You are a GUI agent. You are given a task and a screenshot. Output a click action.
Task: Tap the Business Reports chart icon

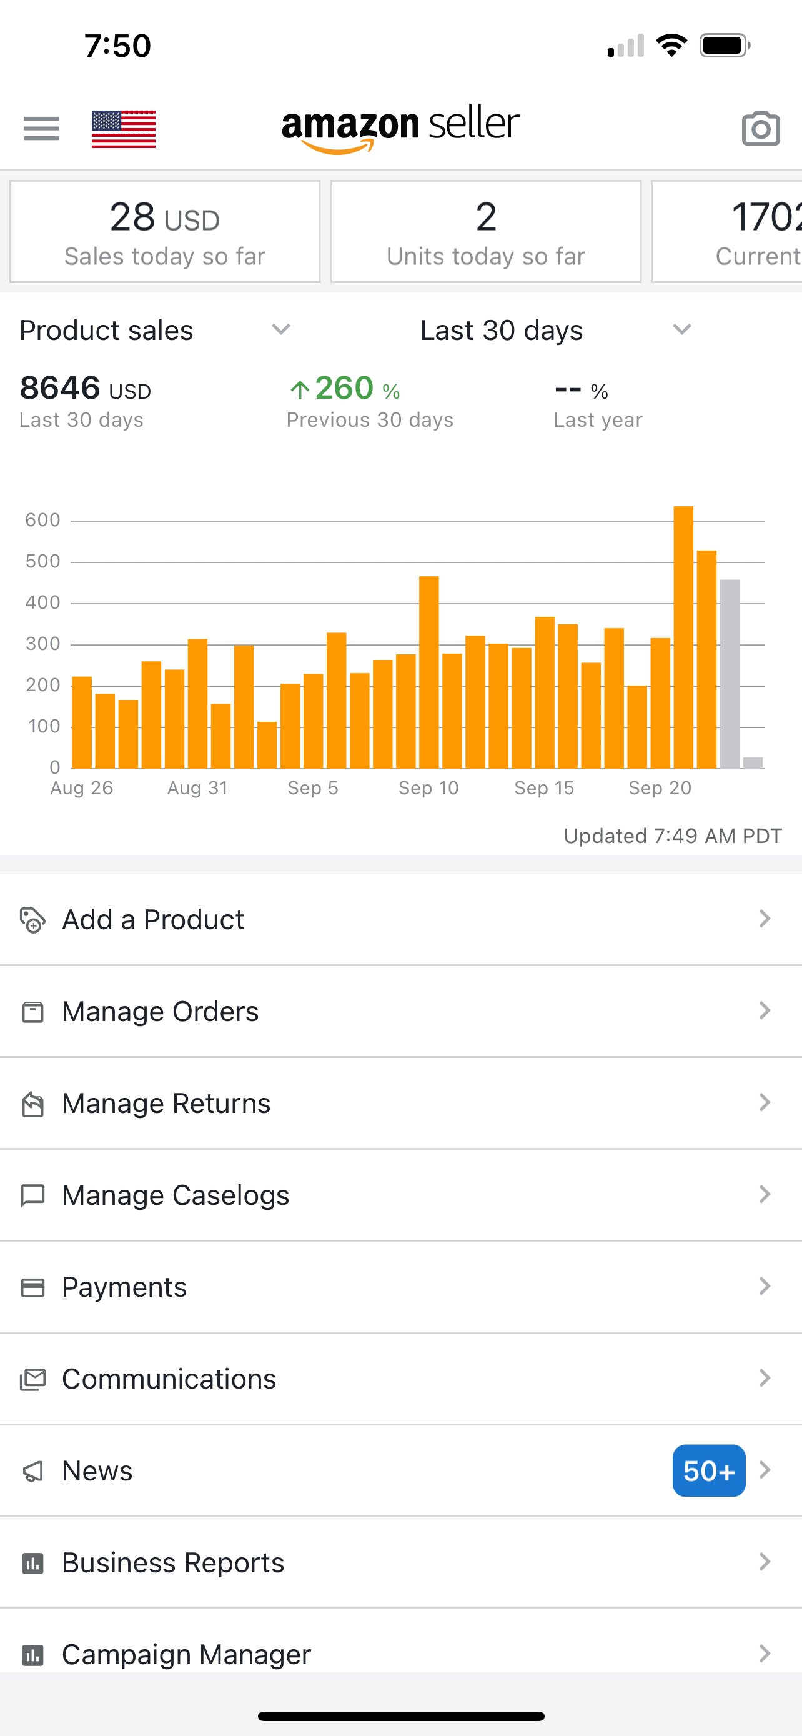click(x=32, y=1563)
